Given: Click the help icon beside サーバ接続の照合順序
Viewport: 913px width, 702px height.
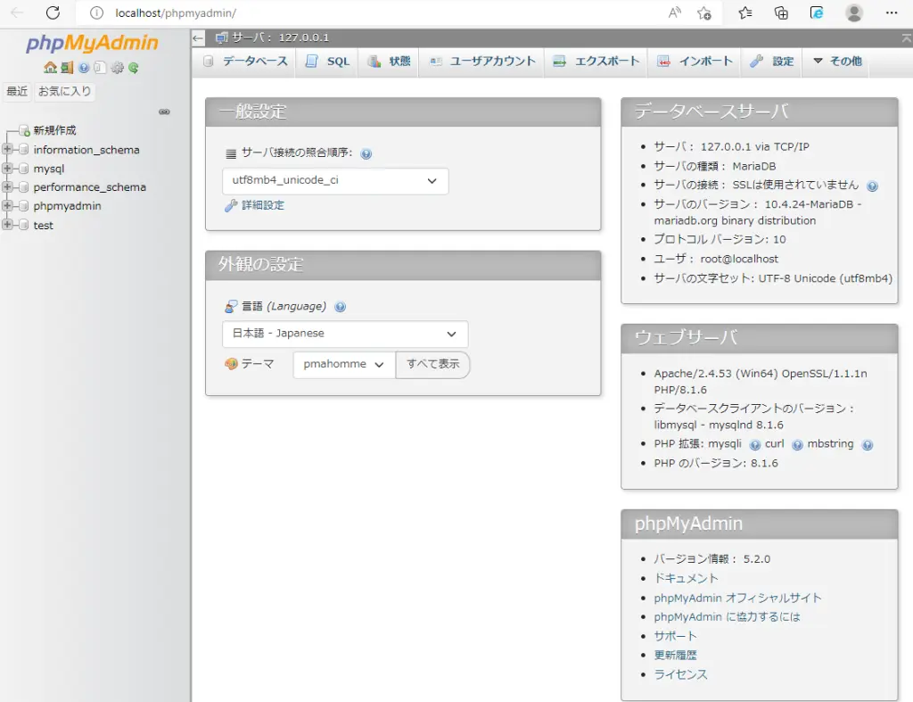Looking at the screenshot, I should [366, 153].
